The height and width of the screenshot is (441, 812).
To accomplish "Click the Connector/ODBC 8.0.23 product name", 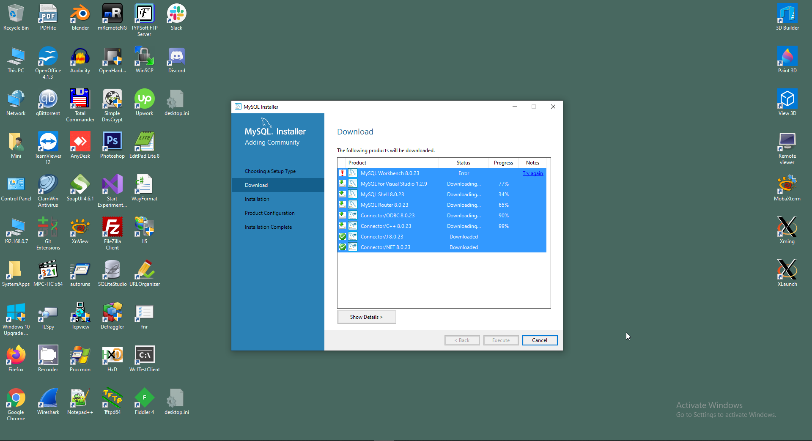I will tap(387, 216).
